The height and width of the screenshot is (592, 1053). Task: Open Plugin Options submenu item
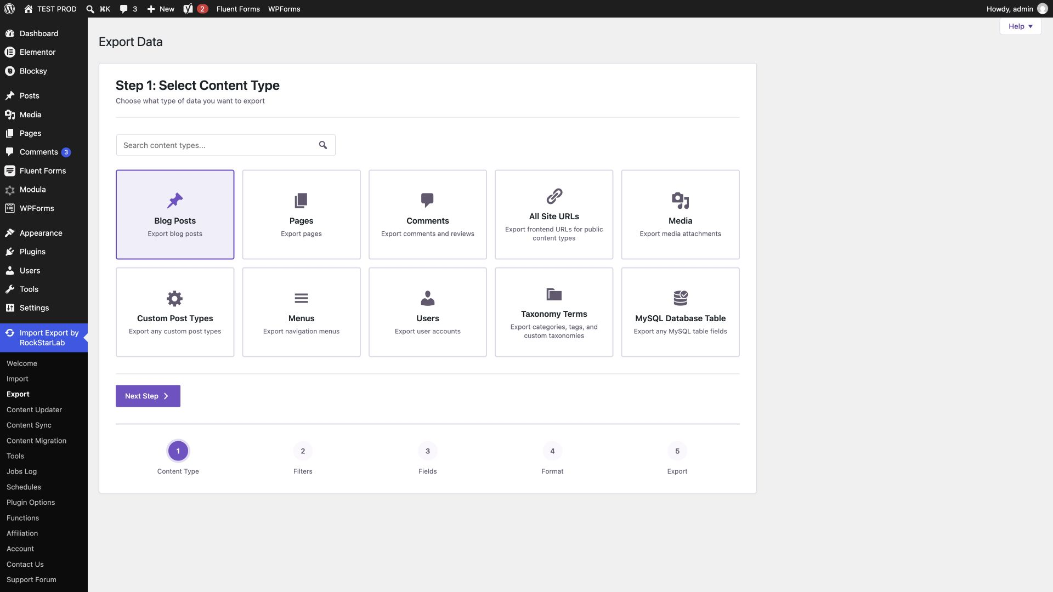pyautogui.click(x=31, y=502)
